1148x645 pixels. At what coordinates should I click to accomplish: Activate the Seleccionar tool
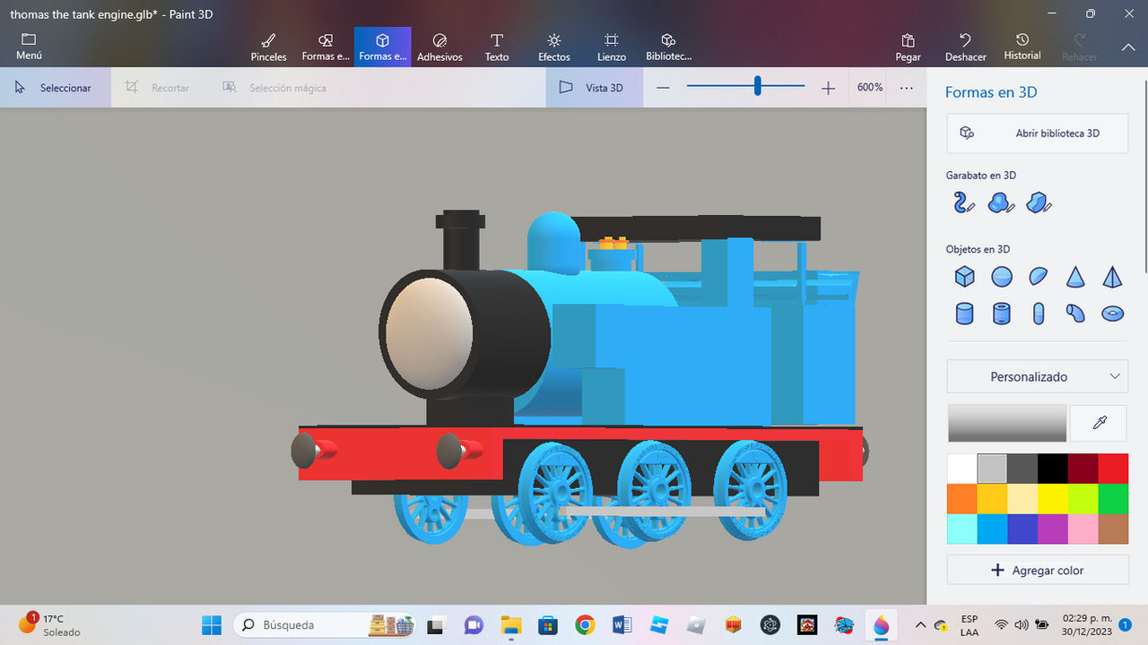click(x=55, y=88)
